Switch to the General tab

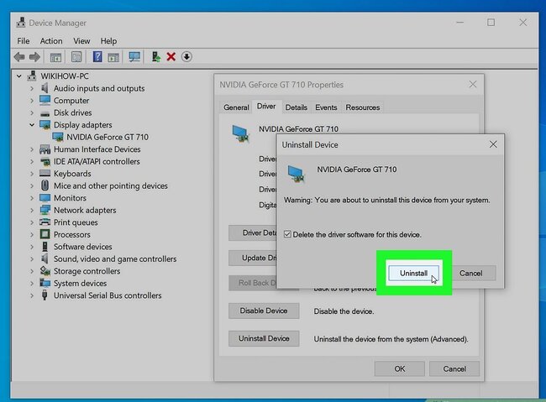(236, 107)
